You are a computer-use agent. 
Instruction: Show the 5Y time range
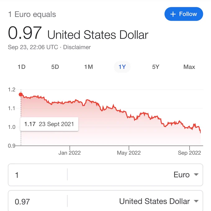(x=156, y=67)
